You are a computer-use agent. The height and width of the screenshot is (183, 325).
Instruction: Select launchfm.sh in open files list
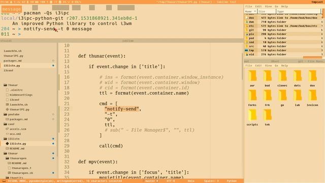13,51
